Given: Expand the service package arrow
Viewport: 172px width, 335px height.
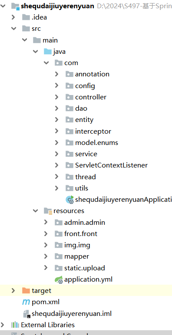Looking at the screenshot, I should tap(57, 154).
